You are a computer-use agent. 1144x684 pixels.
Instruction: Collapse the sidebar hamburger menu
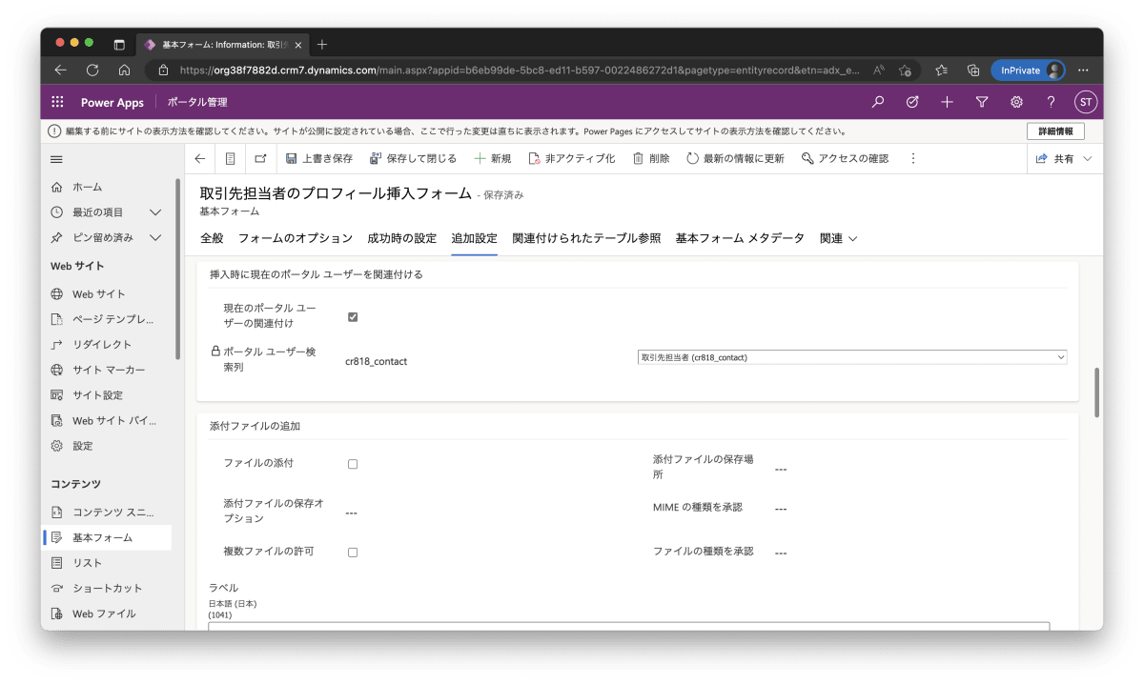tap(56, 159)
